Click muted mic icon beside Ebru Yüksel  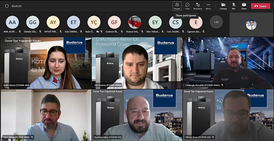pyautogui.click(x=163, y=31)
